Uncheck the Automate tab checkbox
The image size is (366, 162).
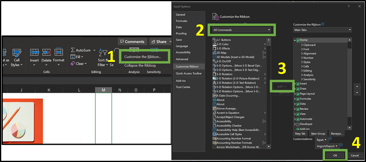298,119
